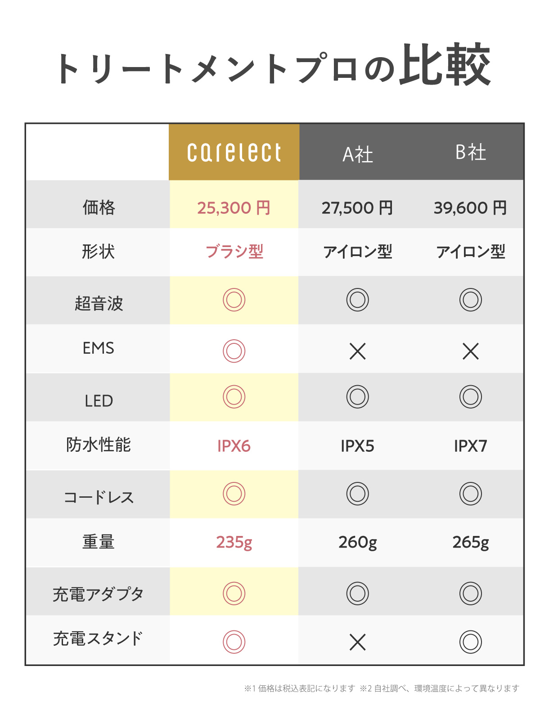Click the トリートメントプロの比較 title
This screenshot has width=540, height=720.
point(273,66)
